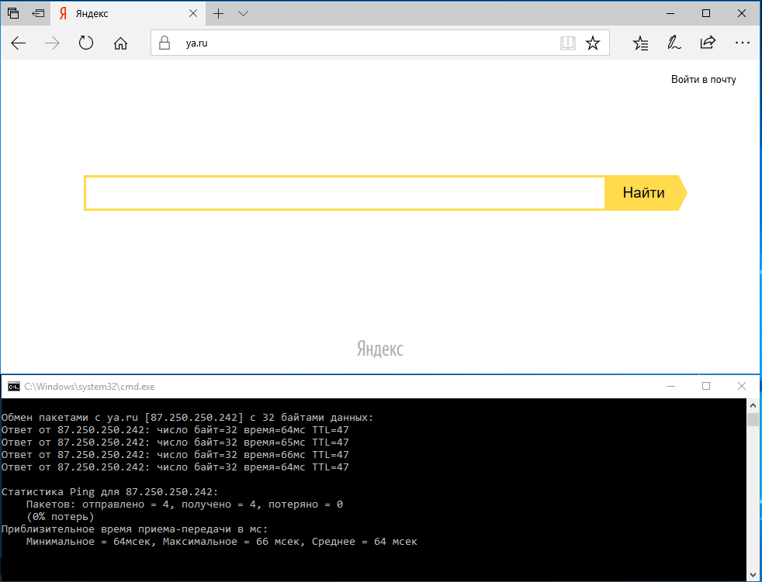Click the cmd window scrollbar thumb
This screenshot has height=582, width=762.
[753, 419]
